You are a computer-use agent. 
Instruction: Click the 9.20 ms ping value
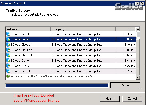(130, 71)
